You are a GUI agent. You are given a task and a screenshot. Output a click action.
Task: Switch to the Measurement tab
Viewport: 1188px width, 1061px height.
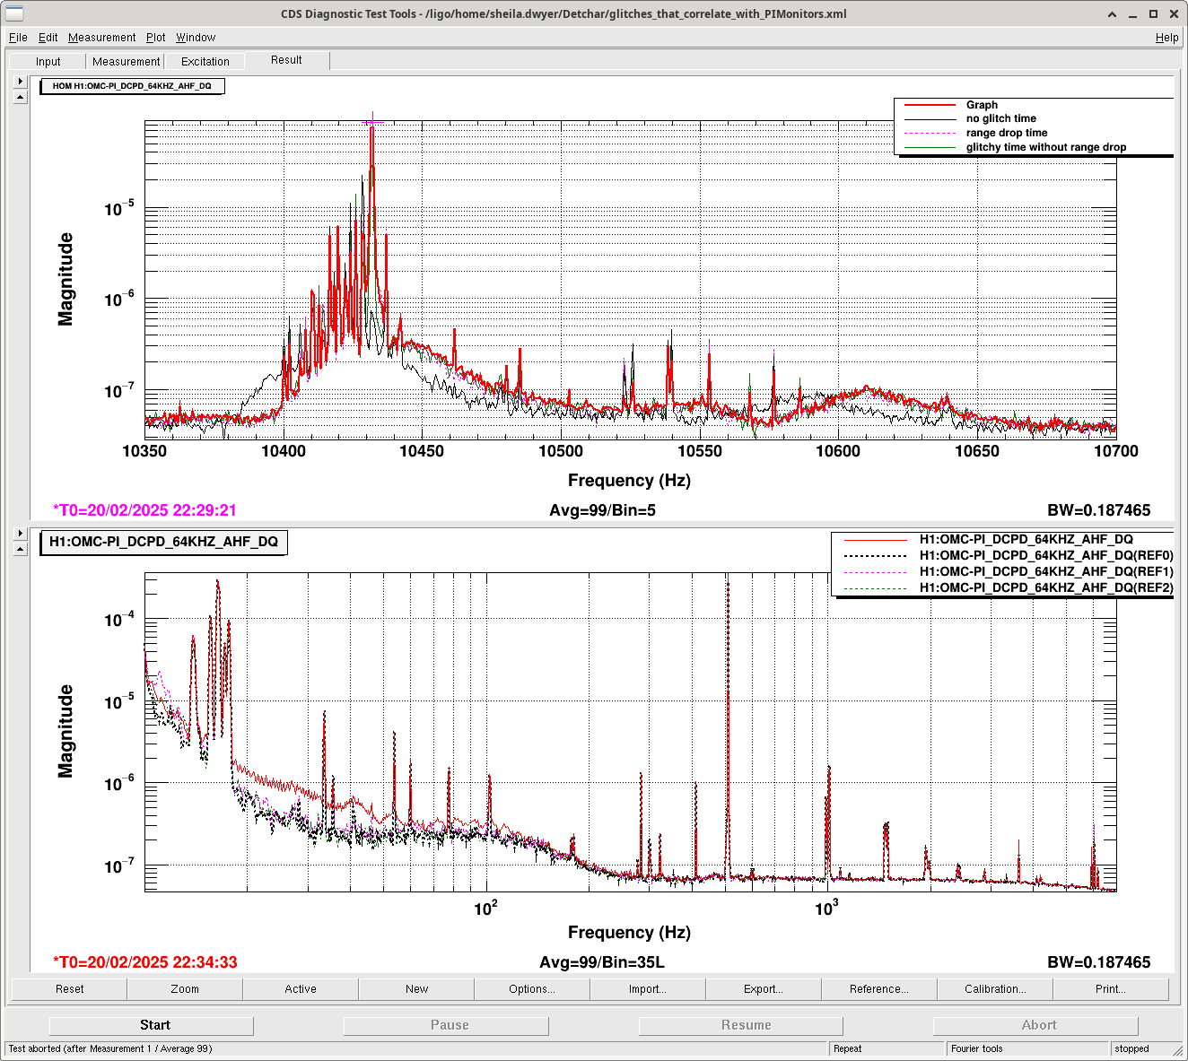(x=126, y=62)
